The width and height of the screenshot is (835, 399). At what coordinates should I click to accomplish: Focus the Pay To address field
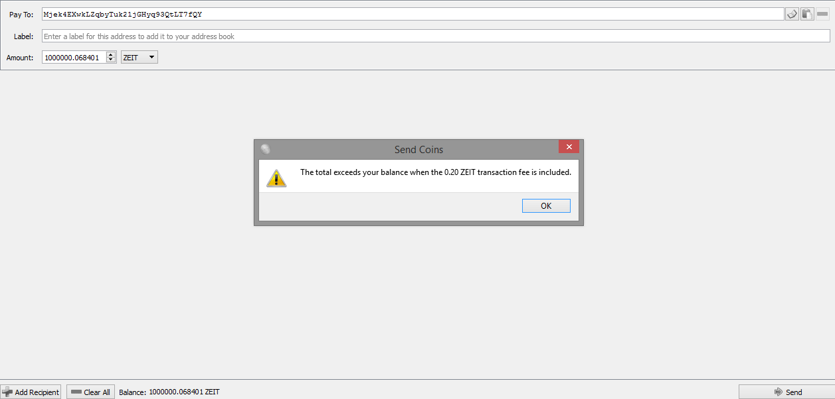coord(413,14)
